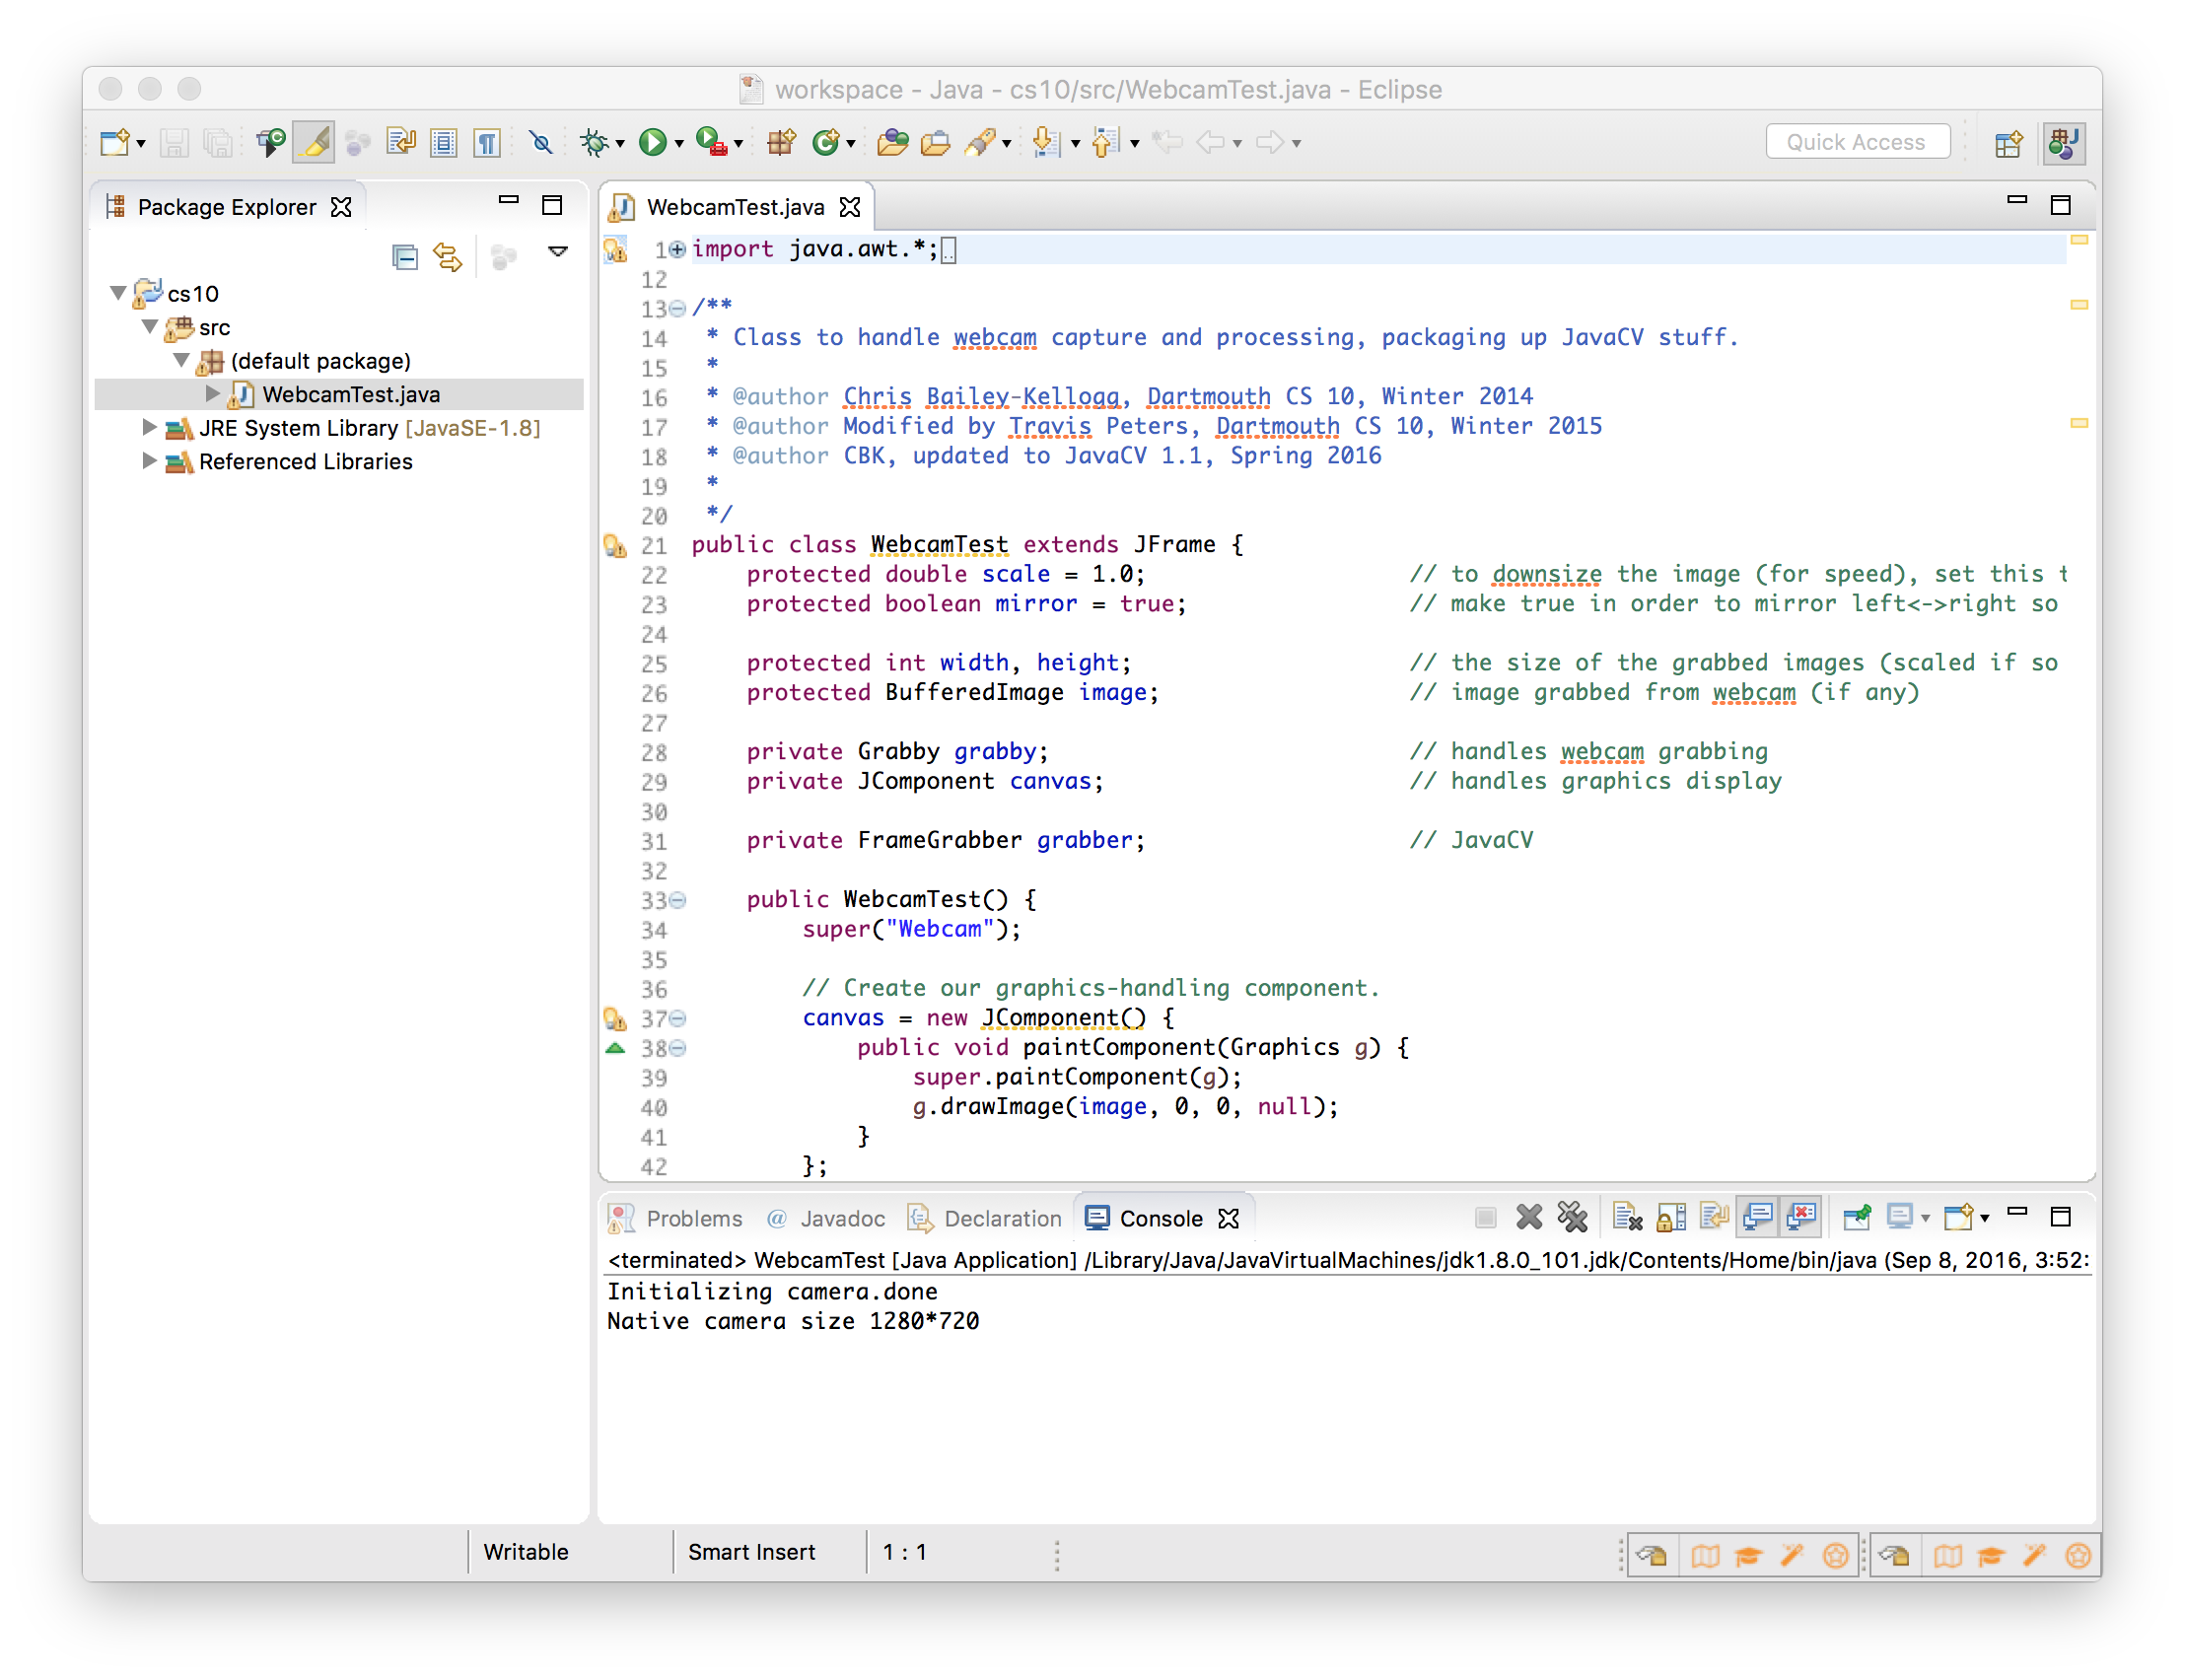The width and height of the screenshot is (2185, 1680).
Task: Toggle Word Wrap toolbar button
Action: pyautogui.click(x=400, y=143)
